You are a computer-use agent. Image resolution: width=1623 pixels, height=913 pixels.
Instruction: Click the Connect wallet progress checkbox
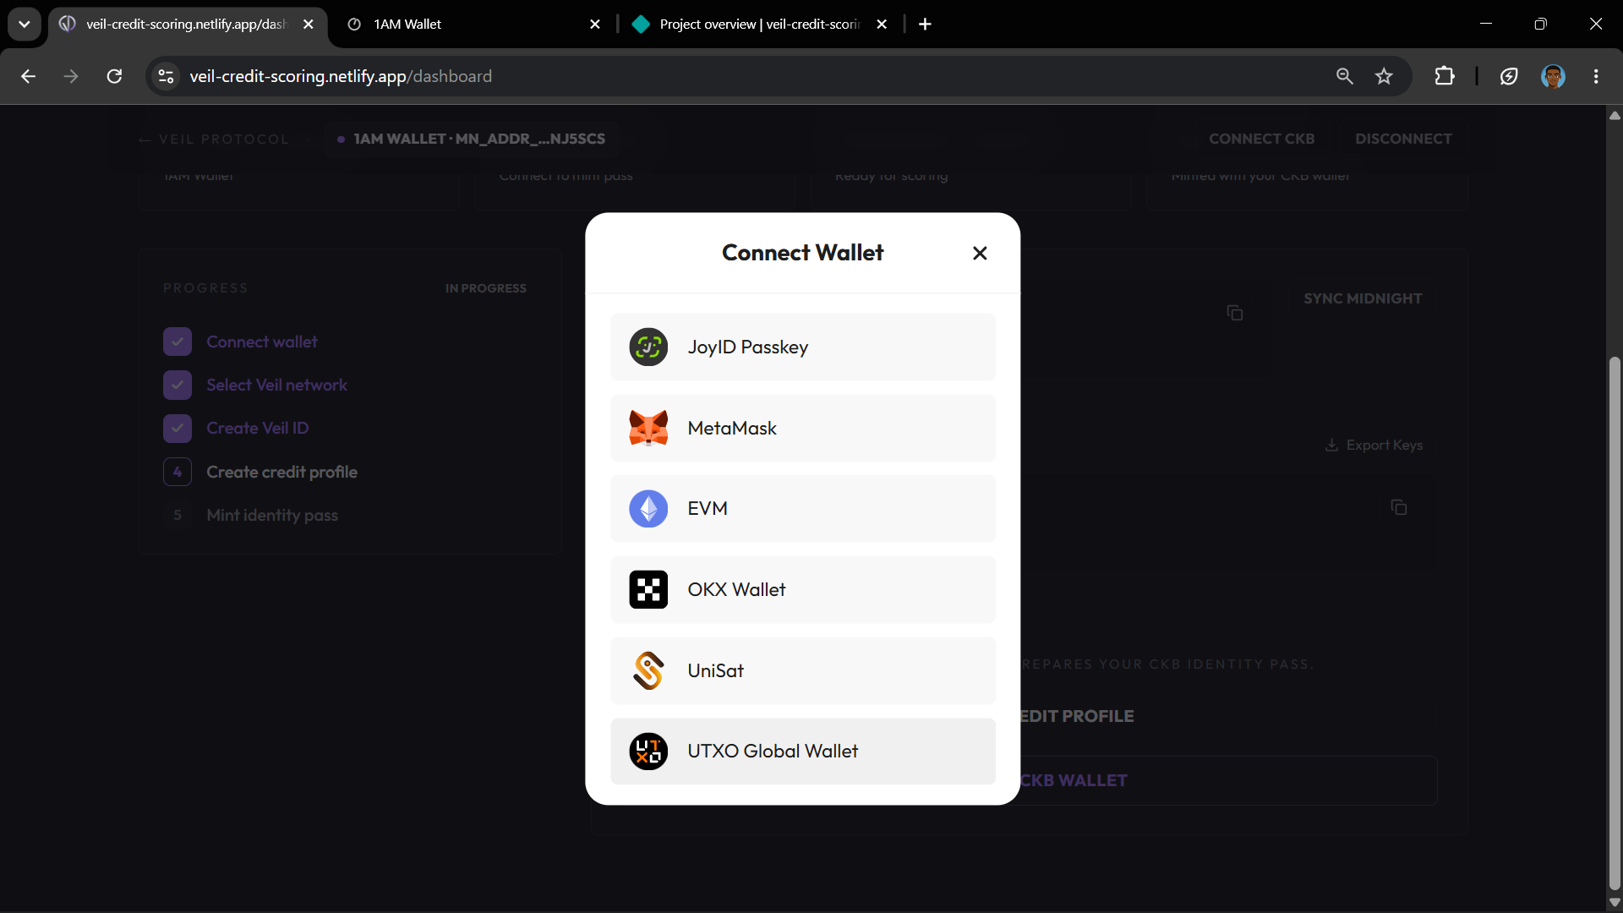tap(178, 342)
